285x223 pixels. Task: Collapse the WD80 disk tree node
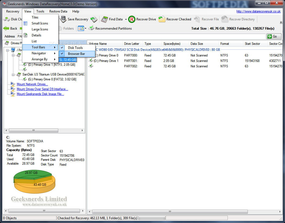[x=13, y=55]
